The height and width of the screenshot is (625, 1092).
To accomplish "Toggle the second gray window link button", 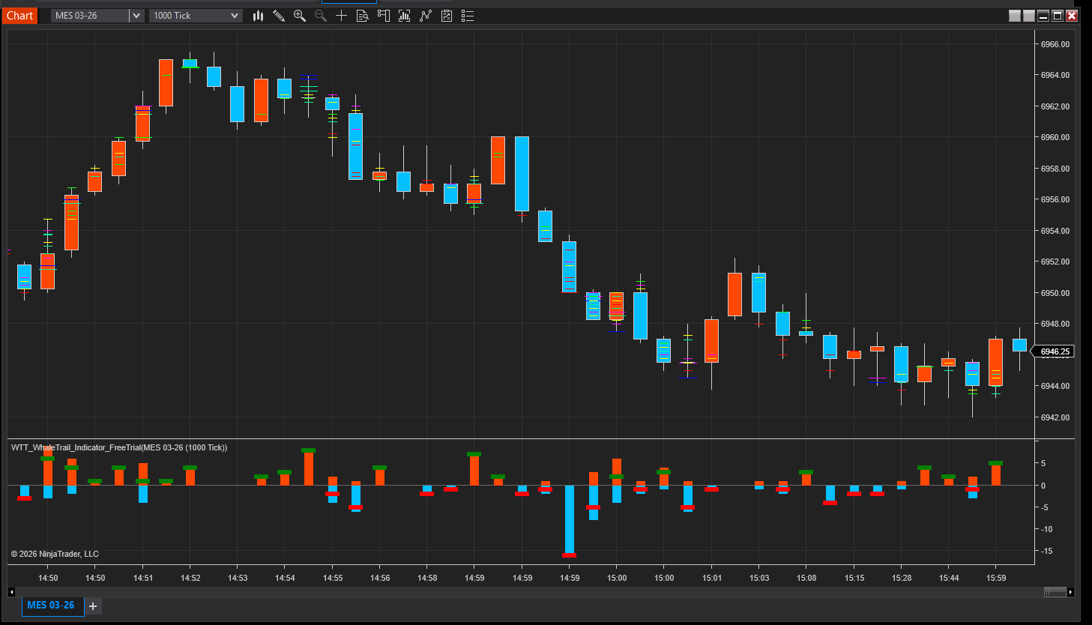I will point(1029,16).
